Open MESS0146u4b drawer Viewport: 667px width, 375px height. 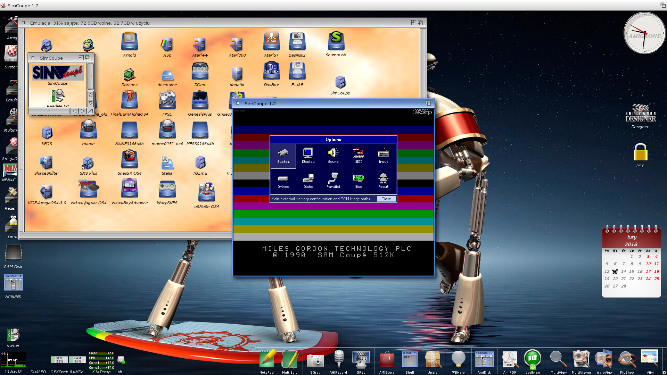tap(200, 133)
